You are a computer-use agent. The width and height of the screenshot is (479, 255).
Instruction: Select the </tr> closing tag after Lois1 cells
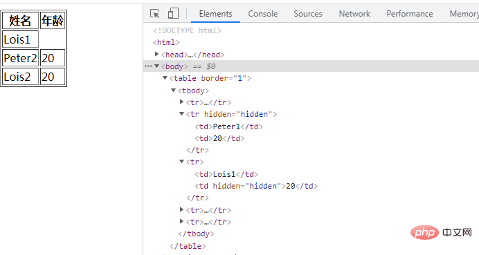198,198
